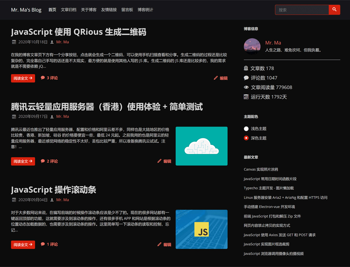Viewport: 350px width, 267px height.
Task: Open recent post JavaScript 浏览器调用摄像头拍摄视频
Action: click(274, 254)
